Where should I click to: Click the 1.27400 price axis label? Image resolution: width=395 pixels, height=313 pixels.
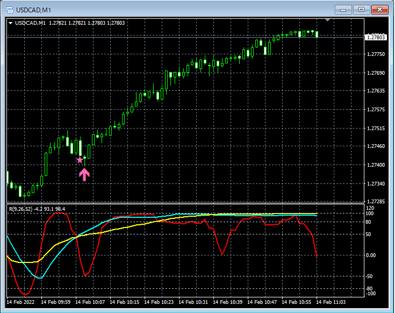tap(376, 165)
